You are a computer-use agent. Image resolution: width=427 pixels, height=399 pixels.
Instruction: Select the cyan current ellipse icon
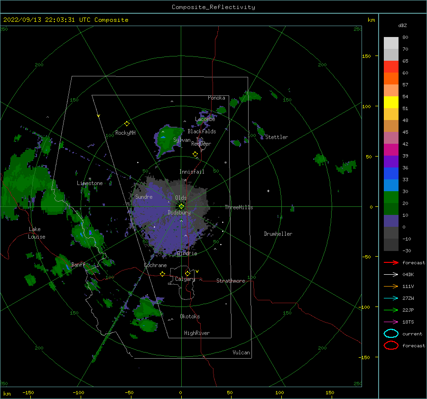pyautogui.click(x=391, y=334)
